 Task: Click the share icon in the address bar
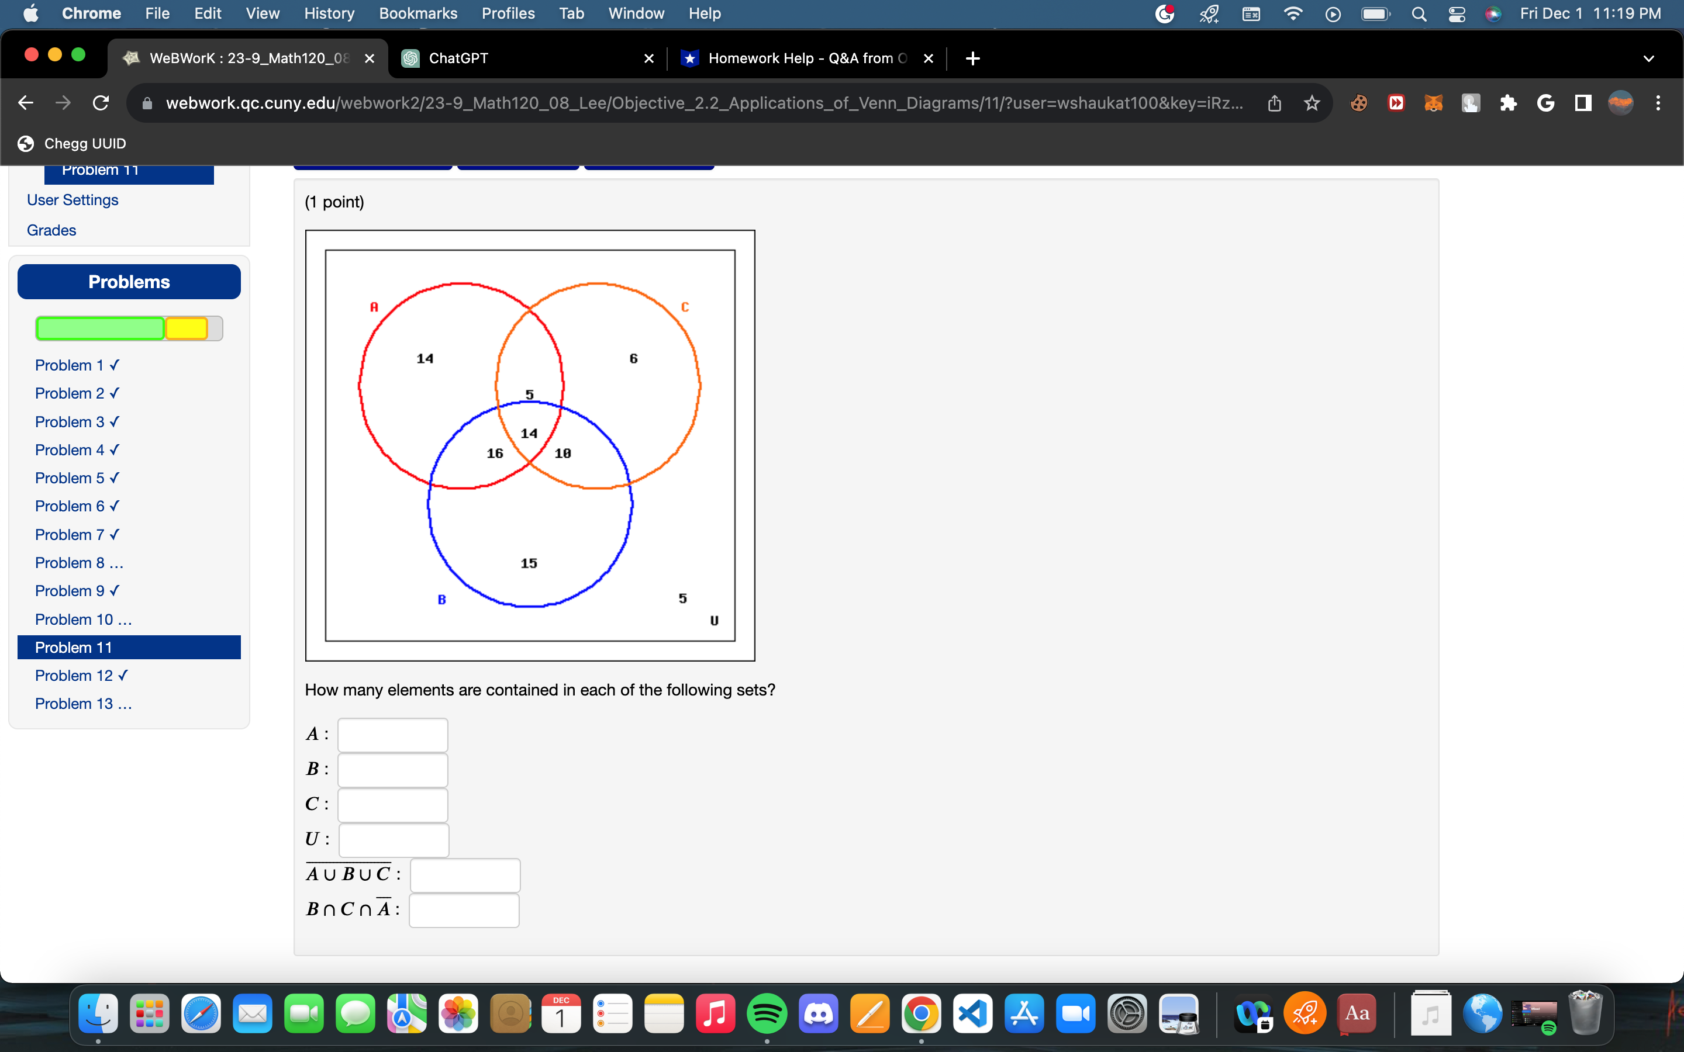pos(1274,102)
